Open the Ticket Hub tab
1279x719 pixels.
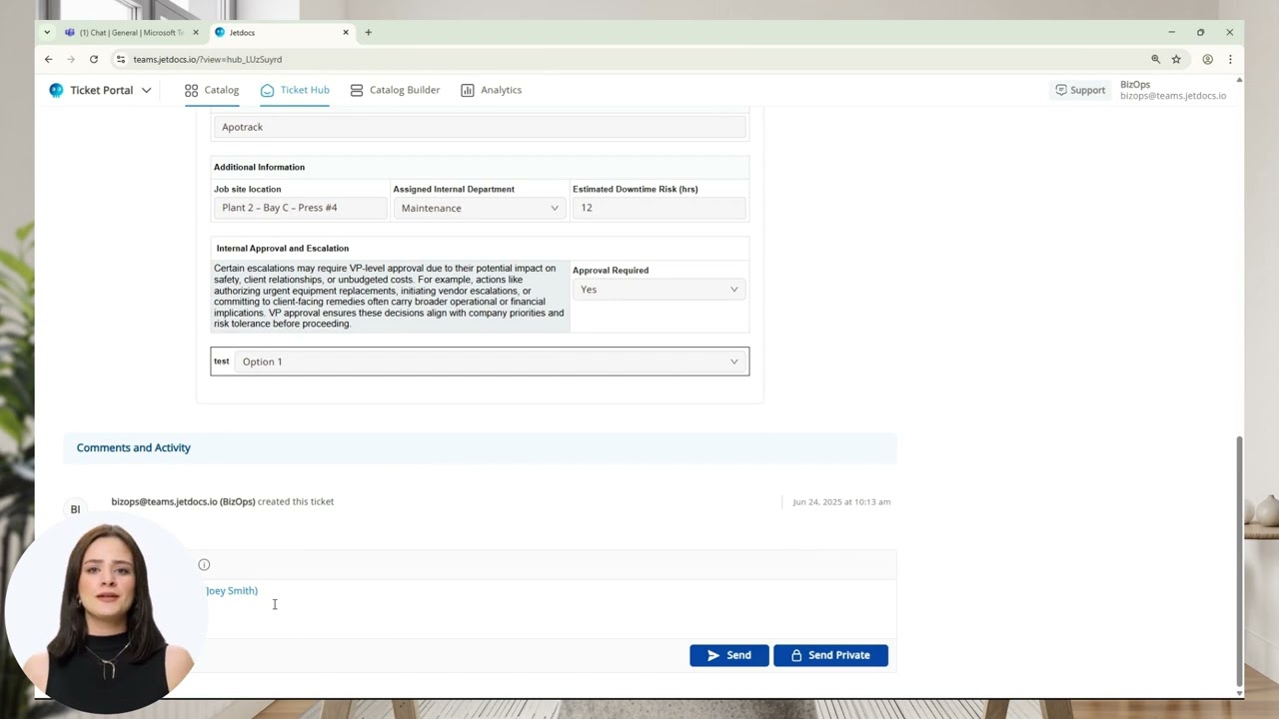(x=295, y=90)
